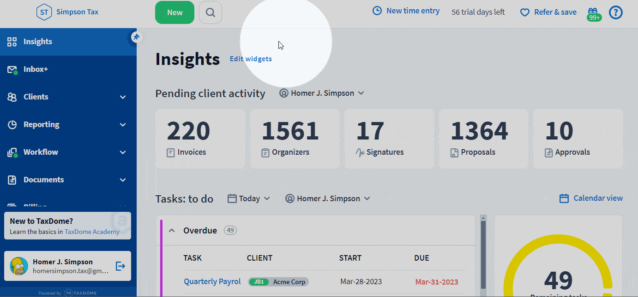Open the 1561 Organizers card
638x297 pixels.
click(295, 139)
